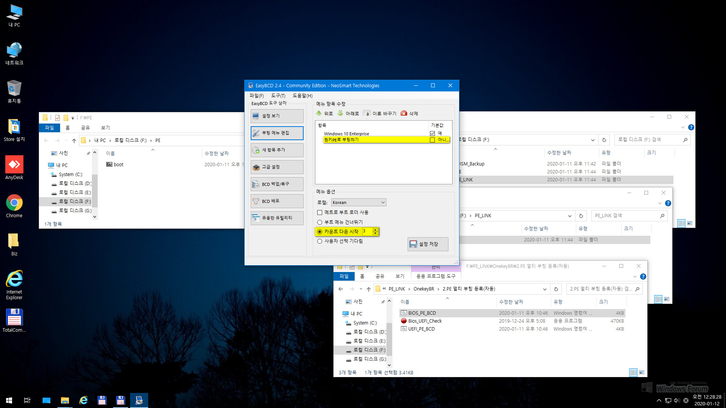Open BCD 백업/복구 section

point(277,184)
